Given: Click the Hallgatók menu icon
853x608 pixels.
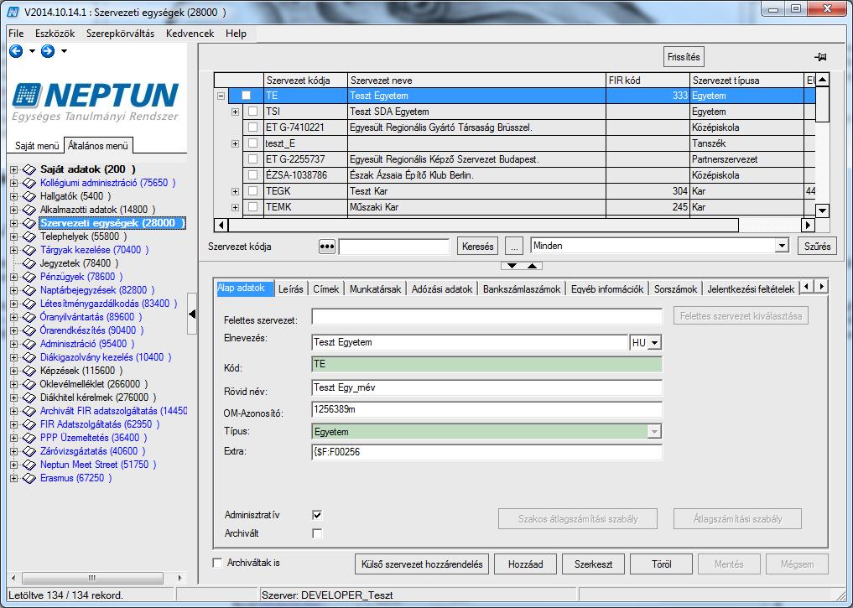Looking at the screenshot, I should tap(29, 196).
